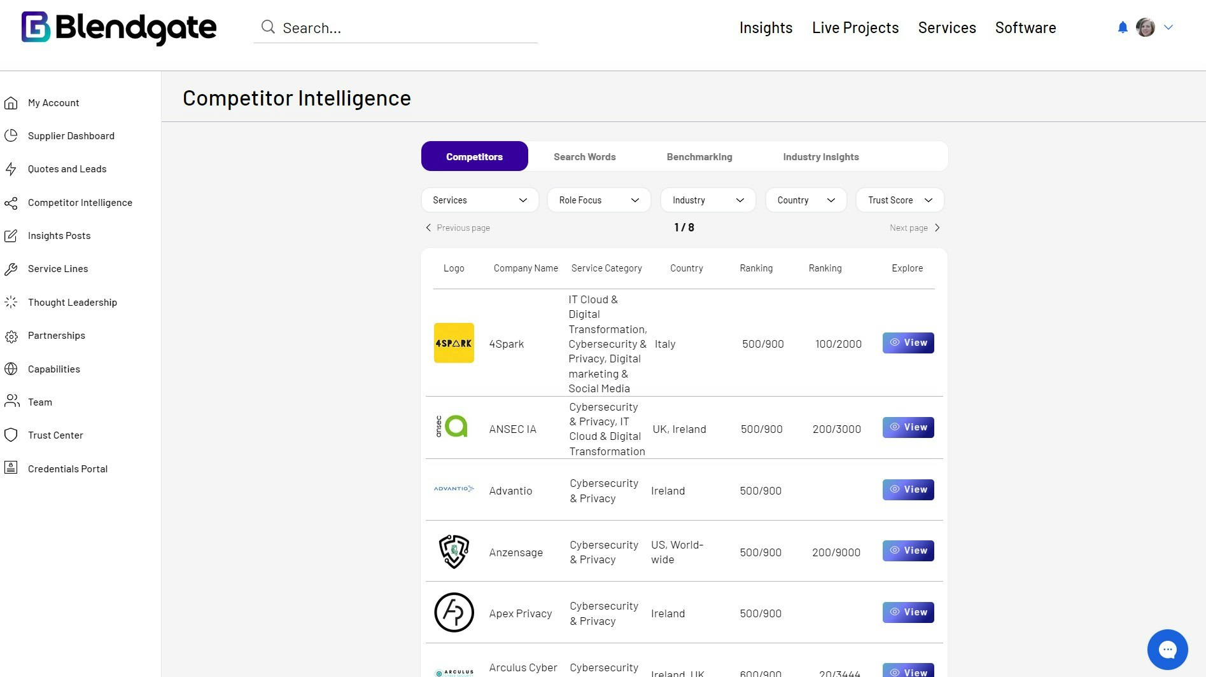Click the Team people icon
Viewport: 1206px width, 677px height.
pyautogui.click(x=11, y=401)
